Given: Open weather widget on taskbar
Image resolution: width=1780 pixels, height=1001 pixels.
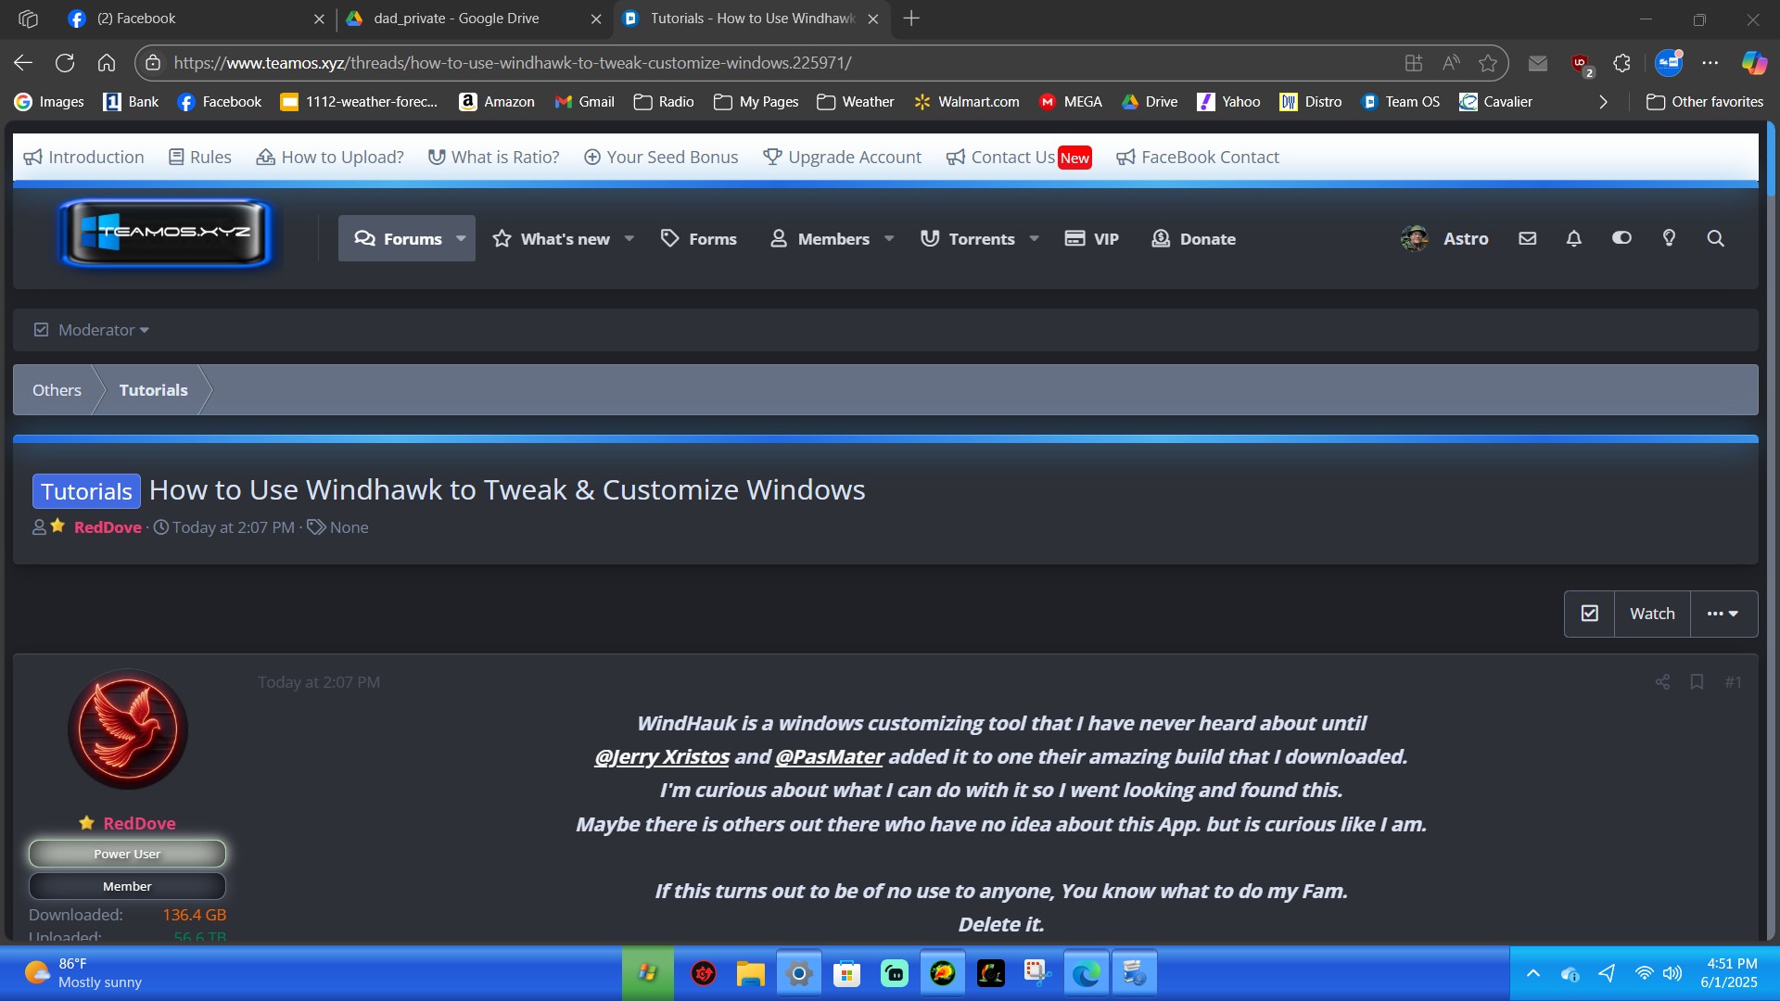Looking at the screenshot, I should point(83,973).
